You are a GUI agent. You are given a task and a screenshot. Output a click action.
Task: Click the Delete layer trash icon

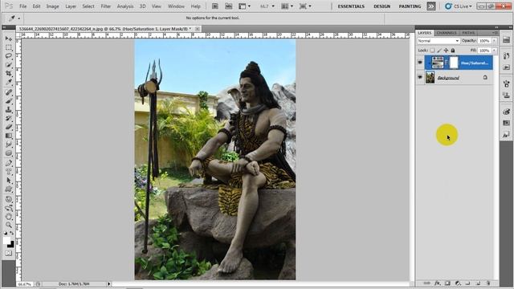487,283
